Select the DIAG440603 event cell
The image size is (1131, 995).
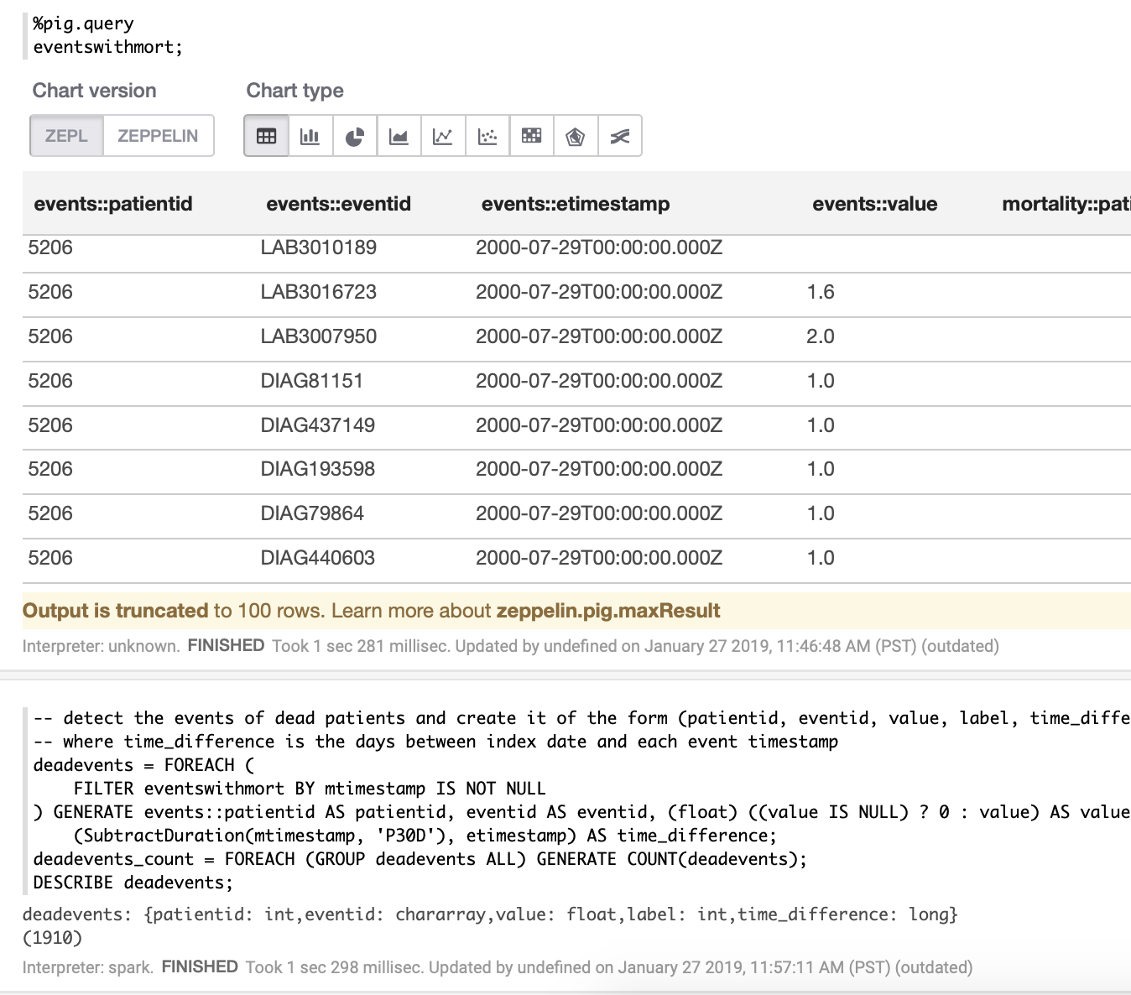pos(318,558)
